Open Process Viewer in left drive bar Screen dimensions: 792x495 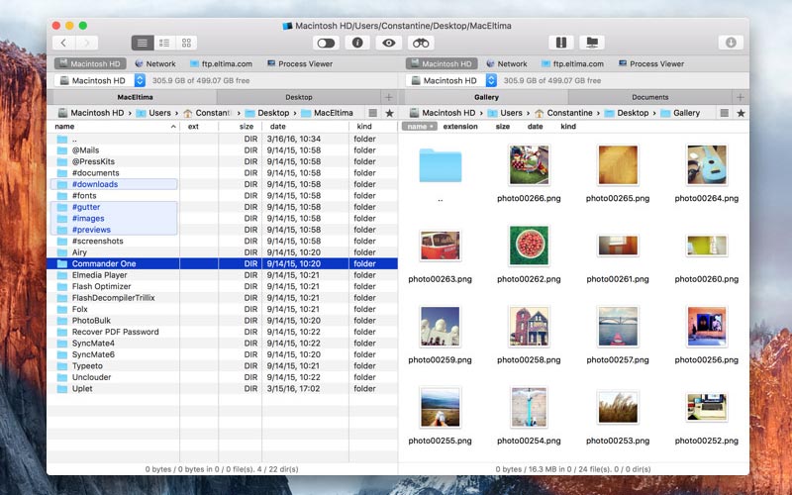300,63
